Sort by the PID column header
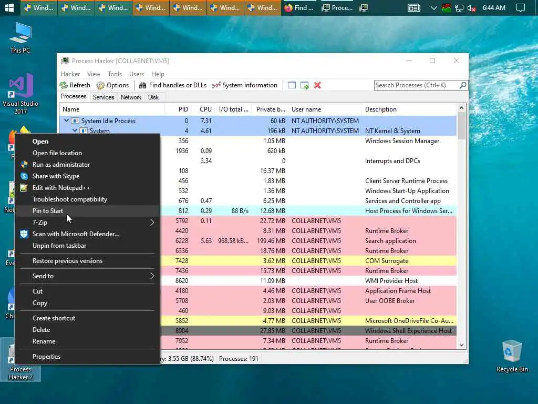The height and width of the screenshot is (404, 538). click(x=179, y=109)
